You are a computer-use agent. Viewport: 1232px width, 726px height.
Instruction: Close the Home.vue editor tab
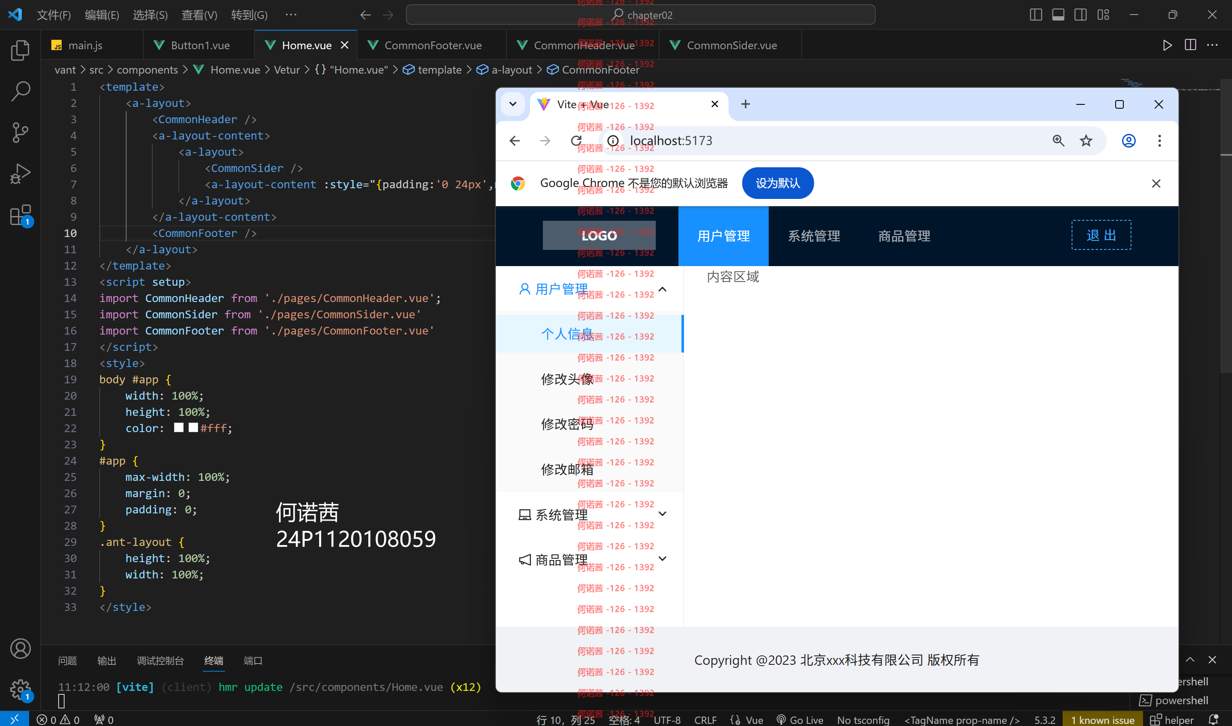click(x=345, y=45)
